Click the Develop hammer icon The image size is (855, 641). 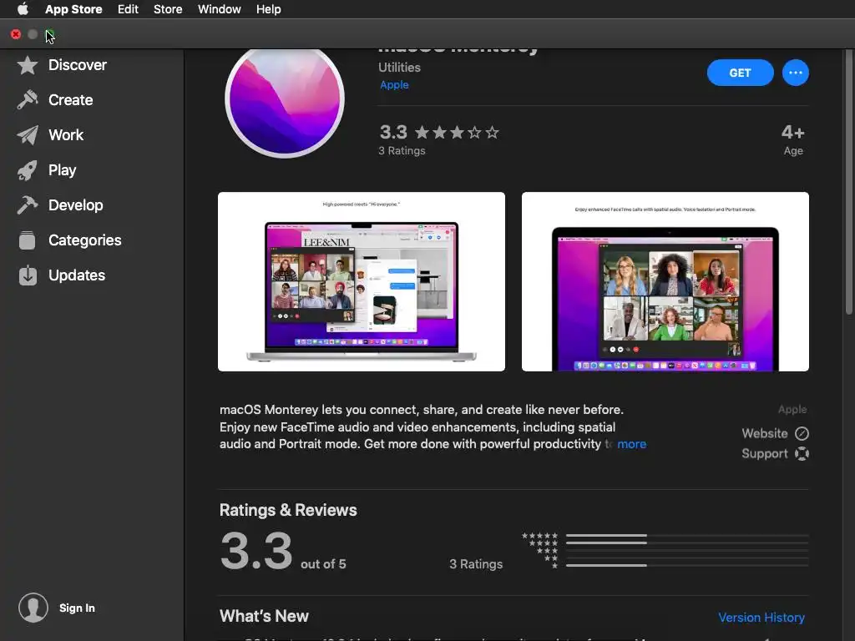click(28, 205)
